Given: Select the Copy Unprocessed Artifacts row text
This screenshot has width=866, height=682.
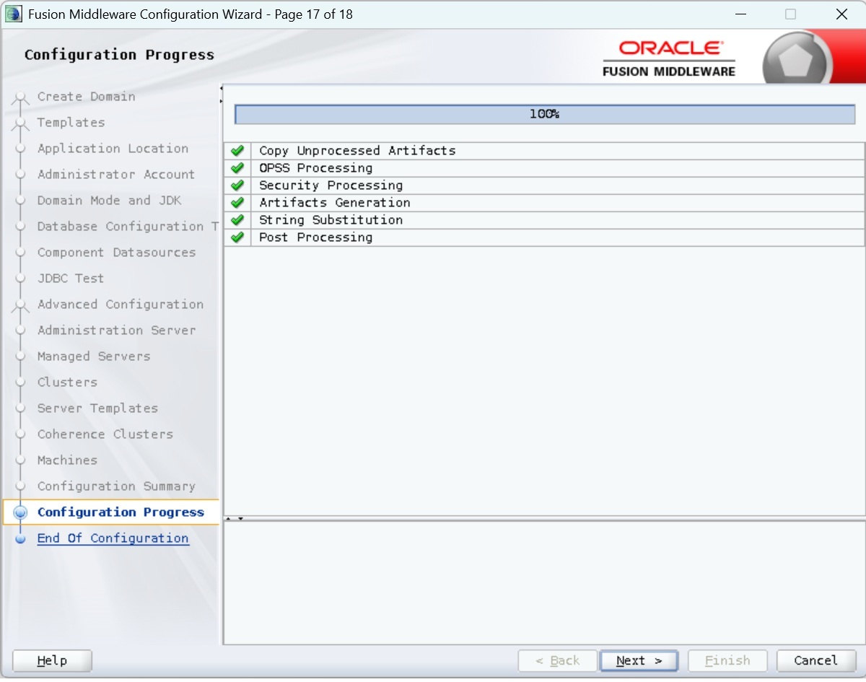Looking at the screenshot, I should coord(357,151).
